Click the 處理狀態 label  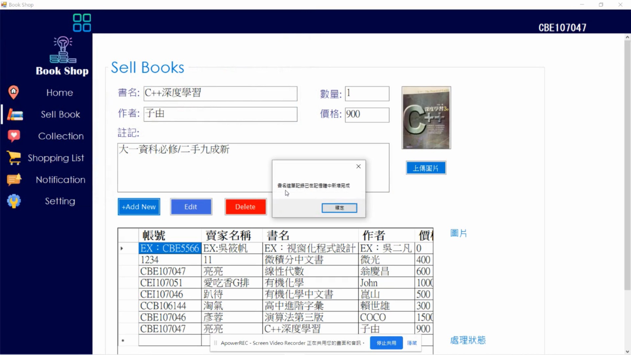tap(468, 340)
